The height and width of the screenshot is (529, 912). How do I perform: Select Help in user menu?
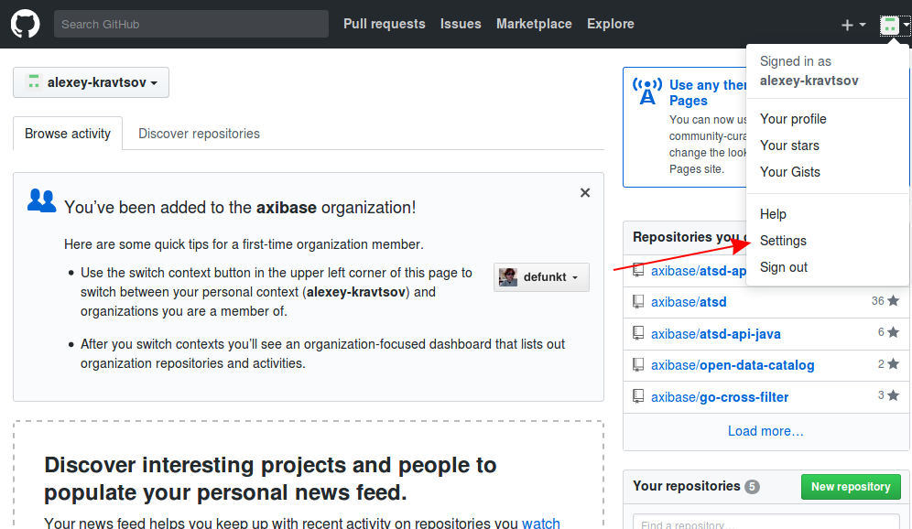click(773, 214)
